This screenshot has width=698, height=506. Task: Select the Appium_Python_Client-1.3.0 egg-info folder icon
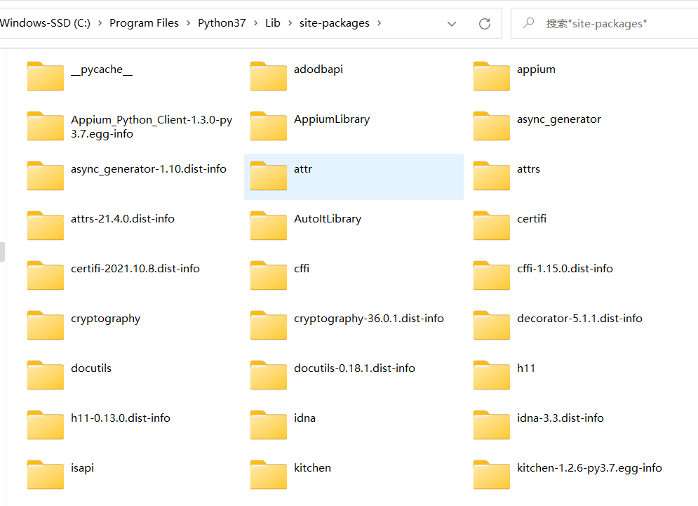click(x=46, y=126)
